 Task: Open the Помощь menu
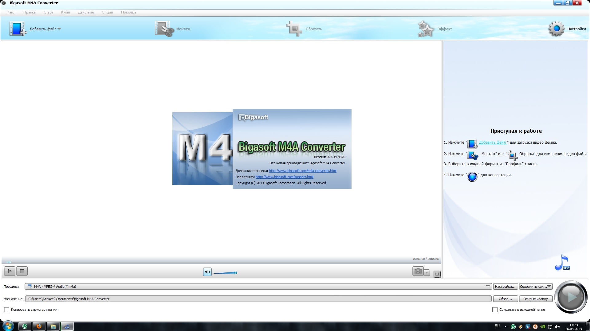(128, 12)
